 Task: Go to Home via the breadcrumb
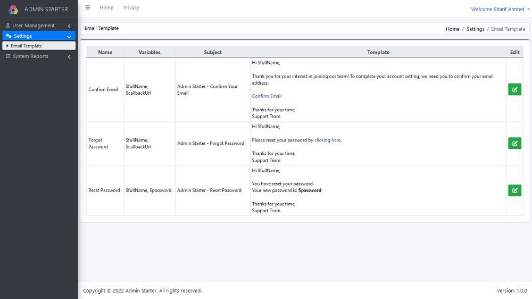[452, 29]
